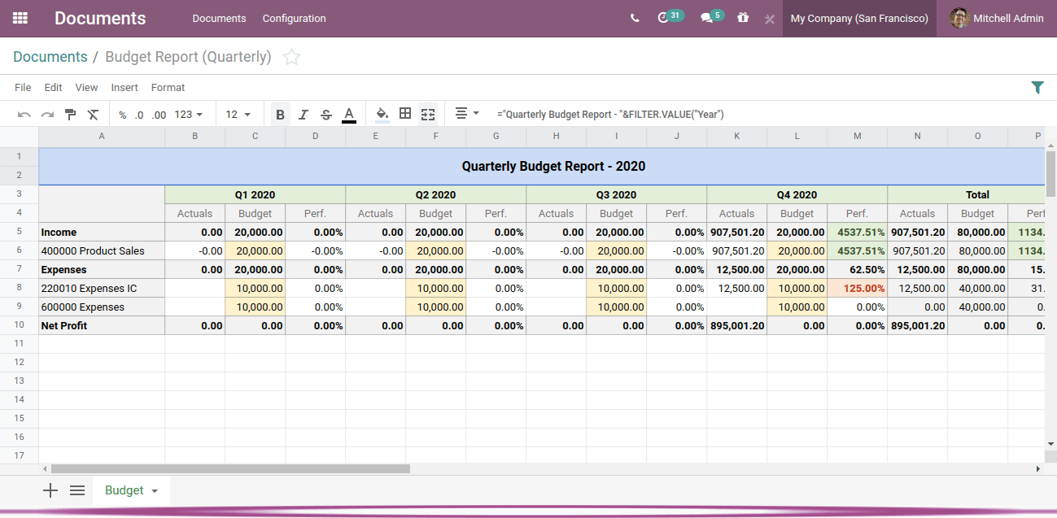The height and width of the screenshot is (518, 1057).
Task: Open the horizontal align dropdown
Action: 467,114
